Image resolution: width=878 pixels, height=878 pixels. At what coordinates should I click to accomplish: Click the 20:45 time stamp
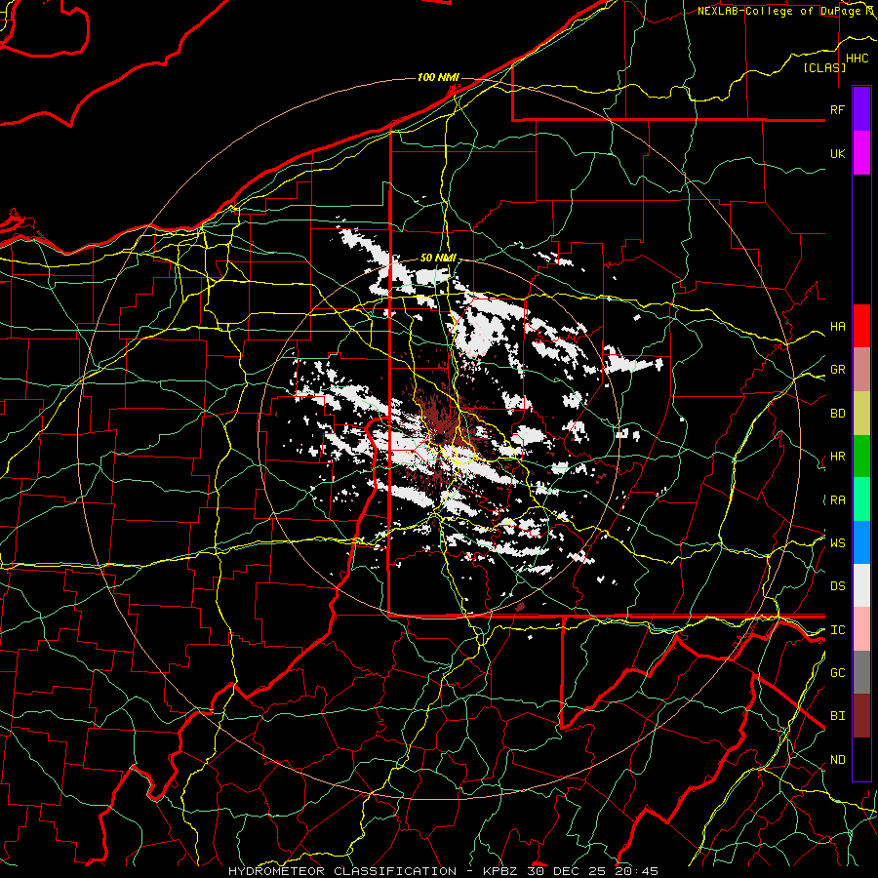click(x=636, y=871)
